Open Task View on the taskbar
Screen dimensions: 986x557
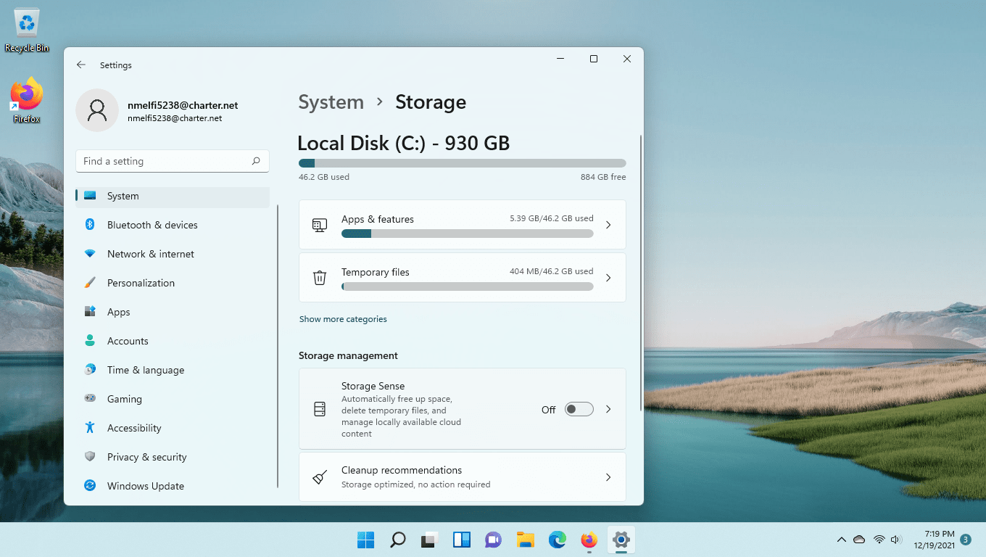pos(429,540)
